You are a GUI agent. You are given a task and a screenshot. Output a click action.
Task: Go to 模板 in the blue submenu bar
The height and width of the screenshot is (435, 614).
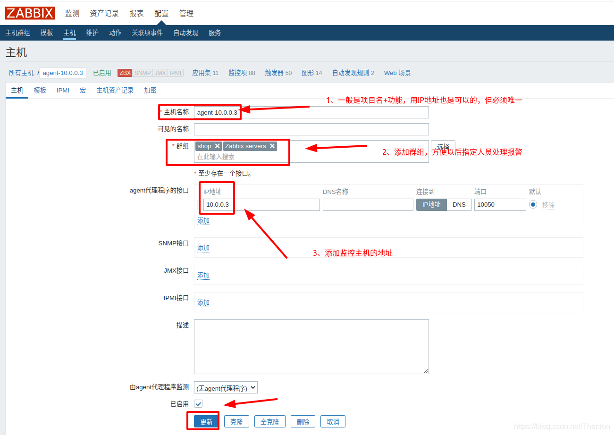(x=47, y=33)
